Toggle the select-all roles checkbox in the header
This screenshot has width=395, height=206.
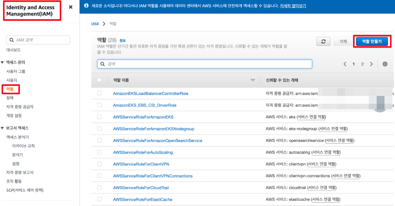coord(99,80)
